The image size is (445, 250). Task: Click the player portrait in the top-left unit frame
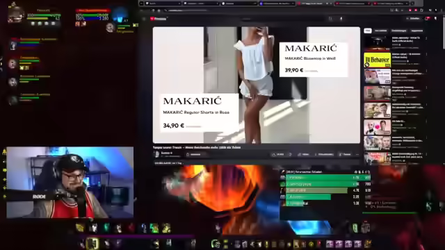15,14
